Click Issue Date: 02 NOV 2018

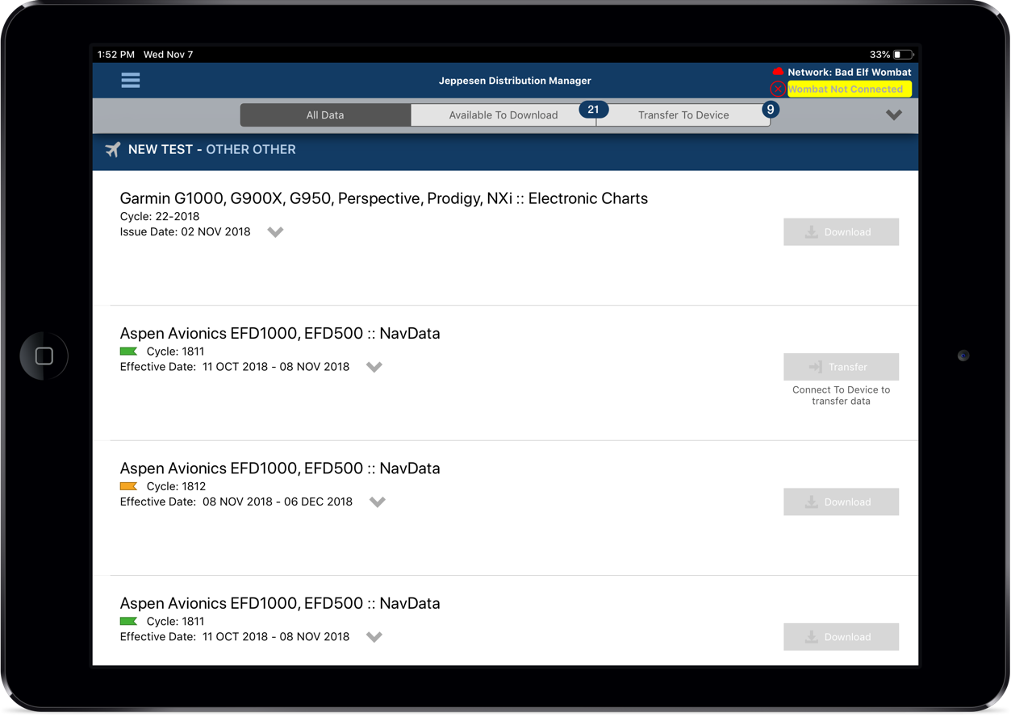click(185, 232)
